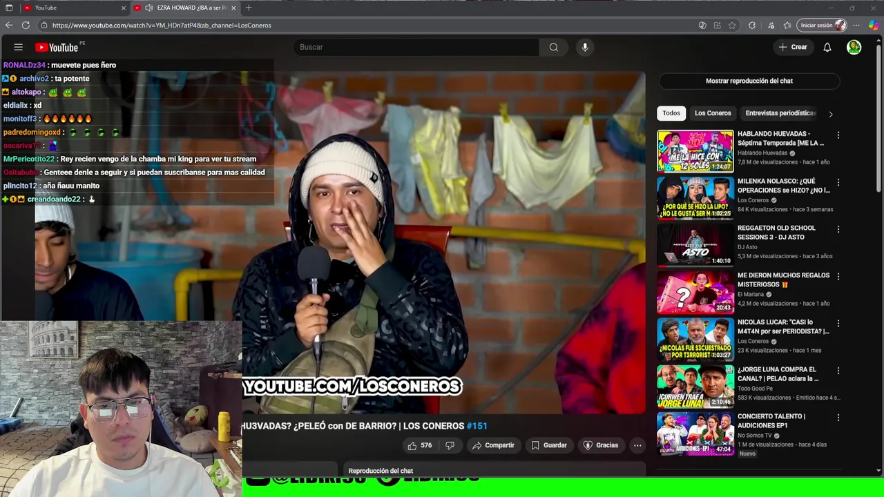Viewport: 884px width, 497px height.
Task: Close the YouTube browser tab
Action: [x=124, y=8]
